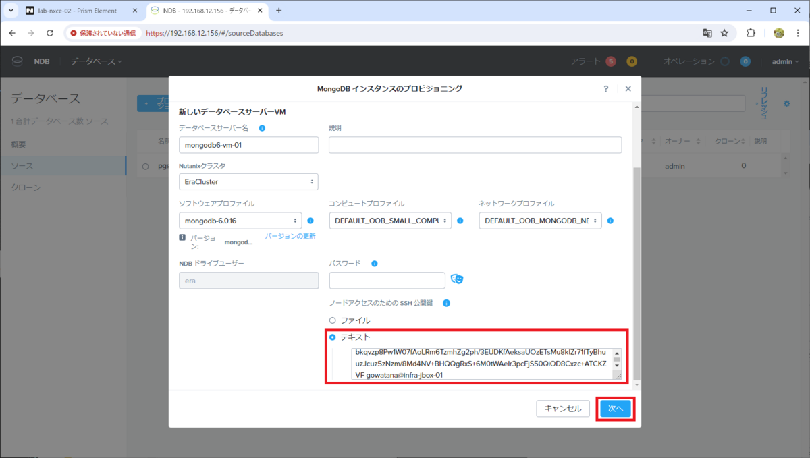Open help for the MongoDB provisioning dialog
810x458 pixels.
606,88
